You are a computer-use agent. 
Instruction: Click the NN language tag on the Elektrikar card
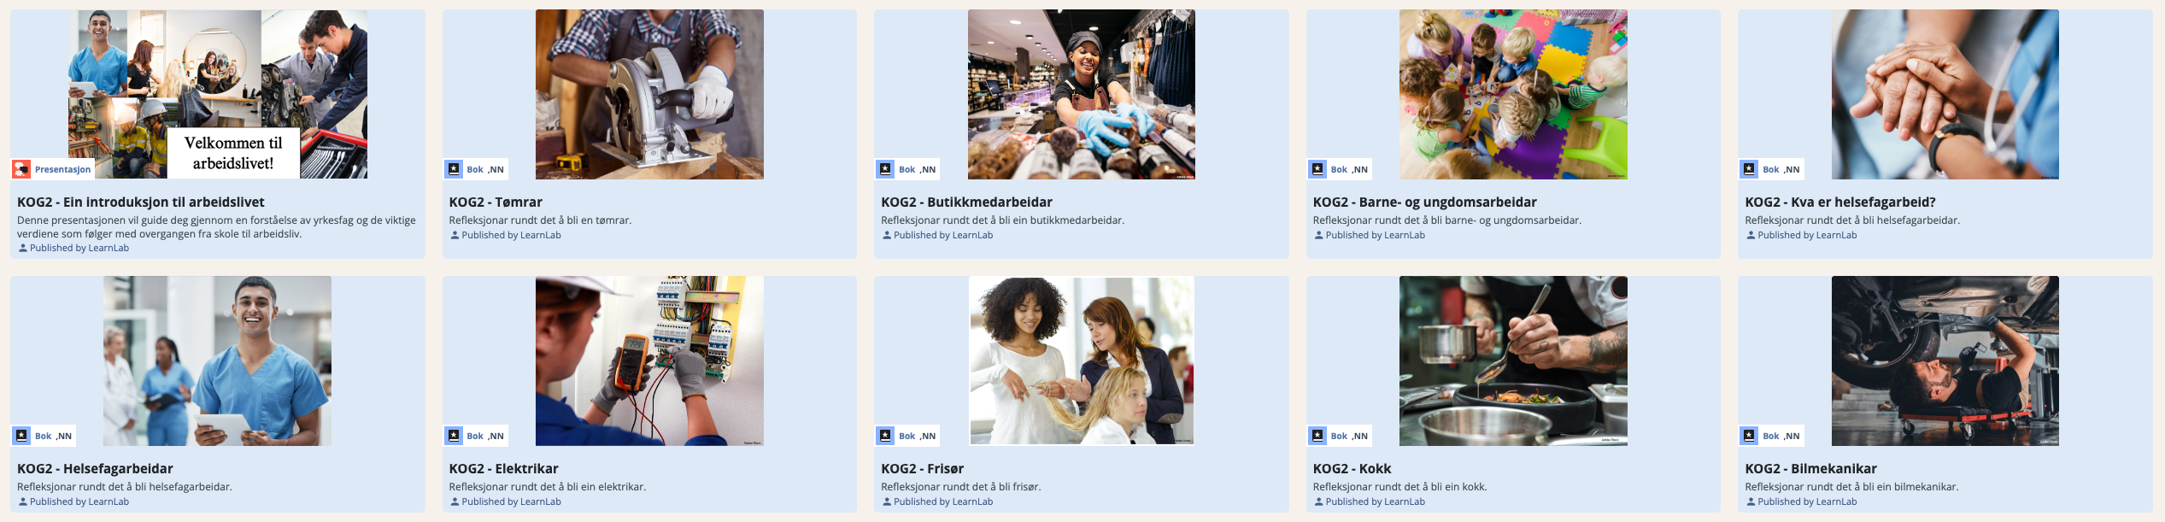496,436
